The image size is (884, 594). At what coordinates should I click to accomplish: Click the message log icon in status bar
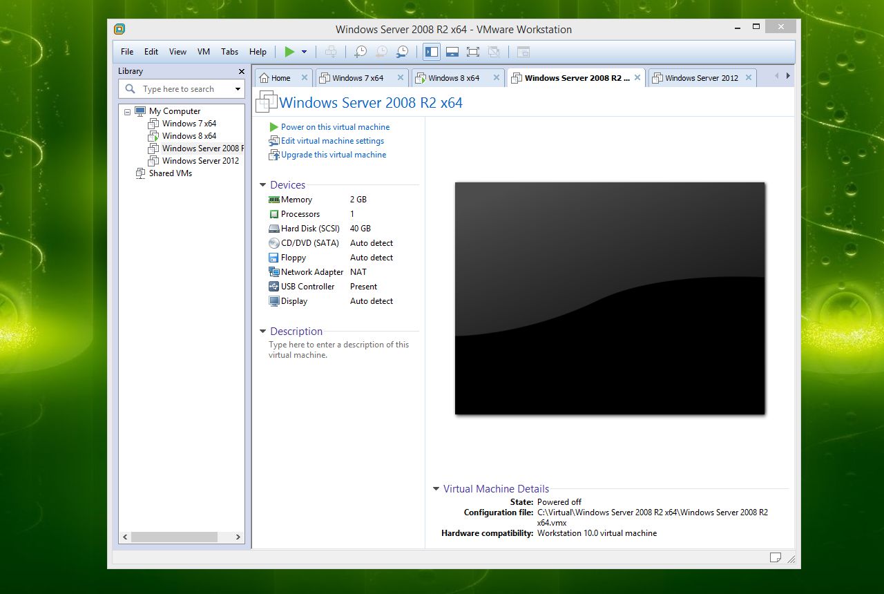coord(776,557)
